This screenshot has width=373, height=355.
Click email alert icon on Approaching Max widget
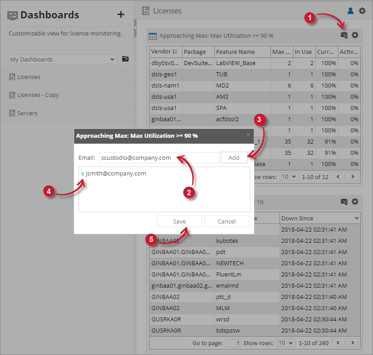(x=344, y=35)
